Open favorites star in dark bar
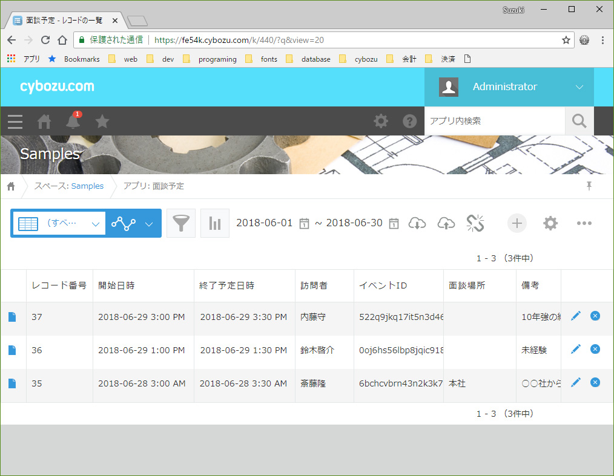 coord(102,121)
